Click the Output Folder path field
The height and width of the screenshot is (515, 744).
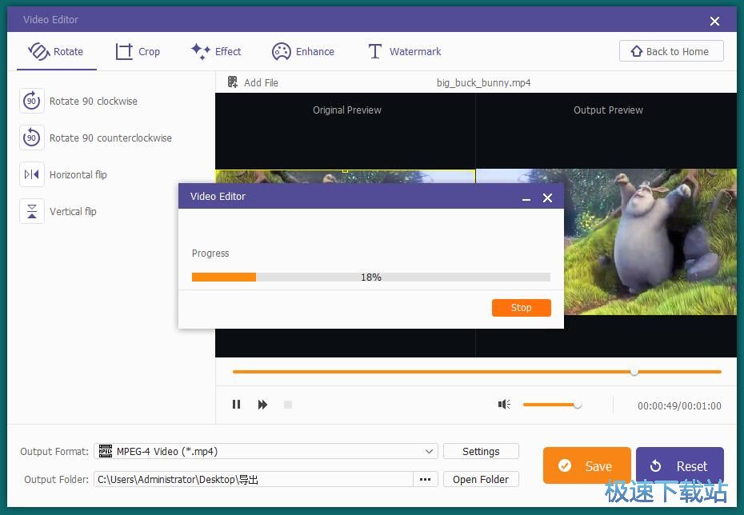pos(254,480)
